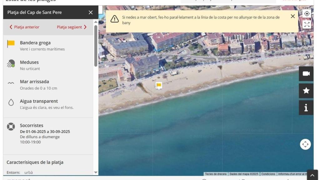Click the water drop icon for Aigua transparent
Image resolution: width=320 pixels, height=180 pixels.
point(11,102)
